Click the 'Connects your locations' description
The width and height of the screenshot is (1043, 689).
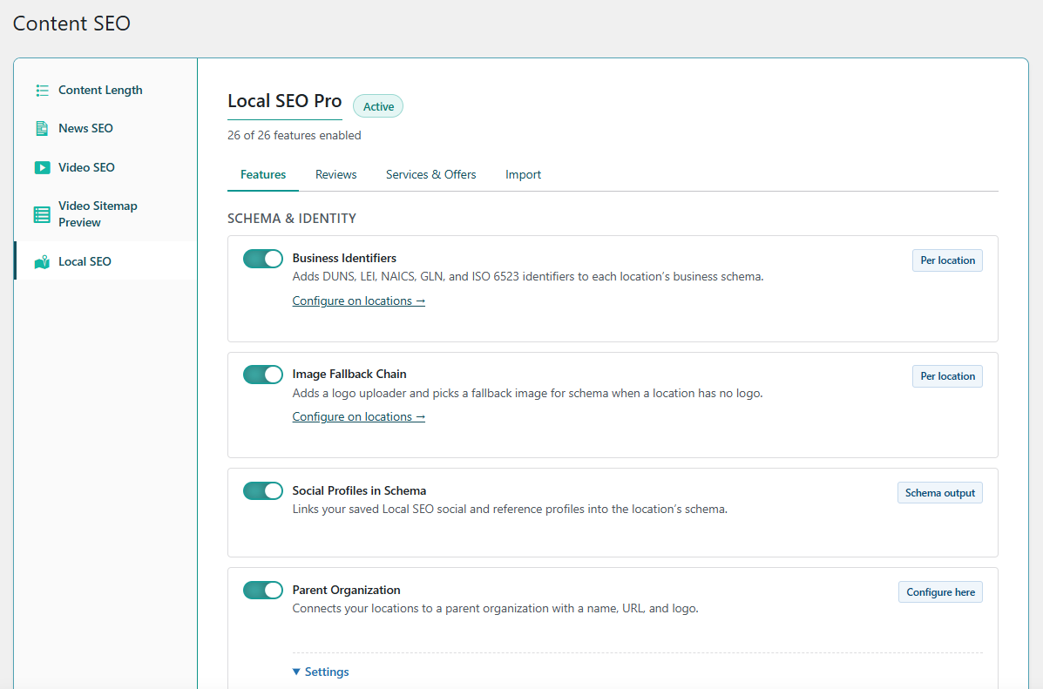[495, 609]
